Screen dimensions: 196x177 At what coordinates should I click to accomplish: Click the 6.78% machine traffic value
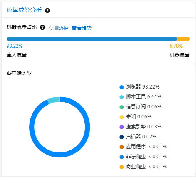coord(176,46)
